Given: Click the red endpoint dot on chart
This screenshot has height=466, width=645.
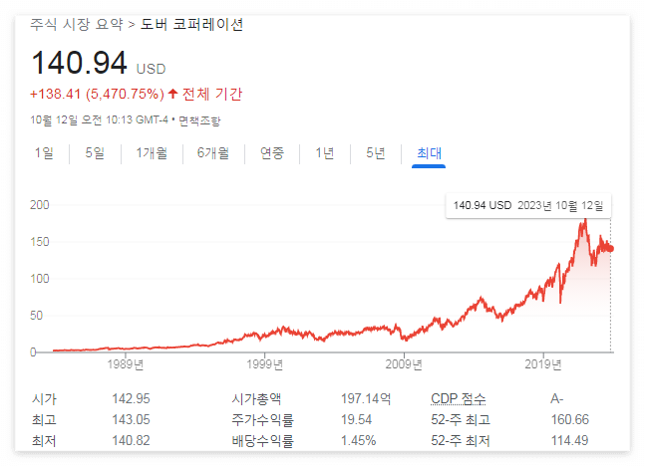Looking at the screenshot, I should [x=610, y=249].
